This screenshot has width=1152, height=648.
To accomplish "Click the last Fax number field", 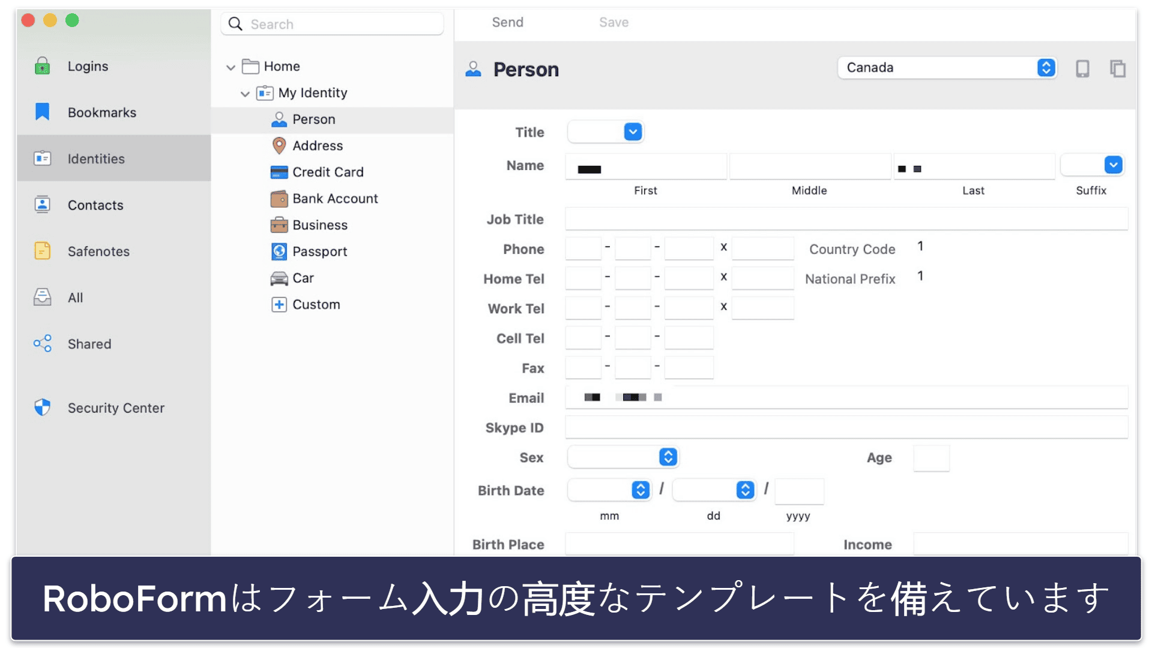I will click(689, 367).
